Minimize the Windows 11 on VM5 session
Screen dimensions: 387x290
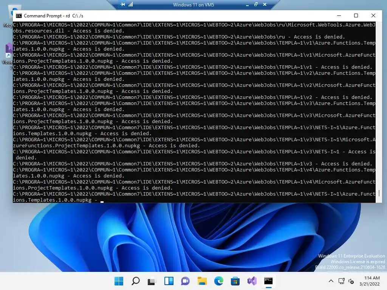[x=247, y=5]
